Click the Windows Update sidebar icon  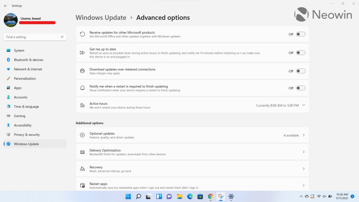pos(9,144)
